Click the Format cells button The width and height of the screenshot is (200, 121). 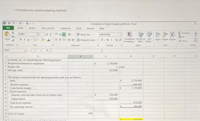173,36
